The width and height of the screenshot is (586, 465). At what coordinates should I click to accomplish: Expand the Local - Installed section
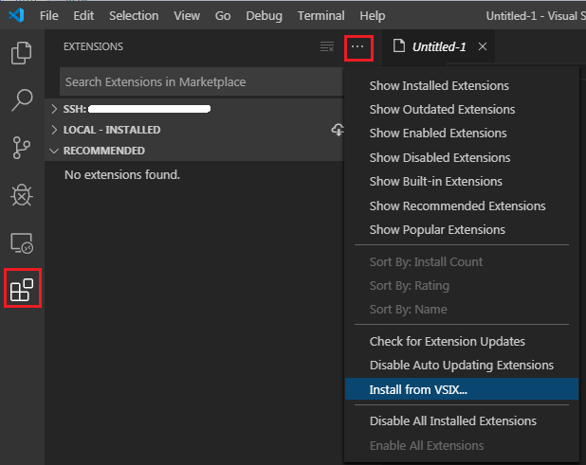[x=54, y=130]
